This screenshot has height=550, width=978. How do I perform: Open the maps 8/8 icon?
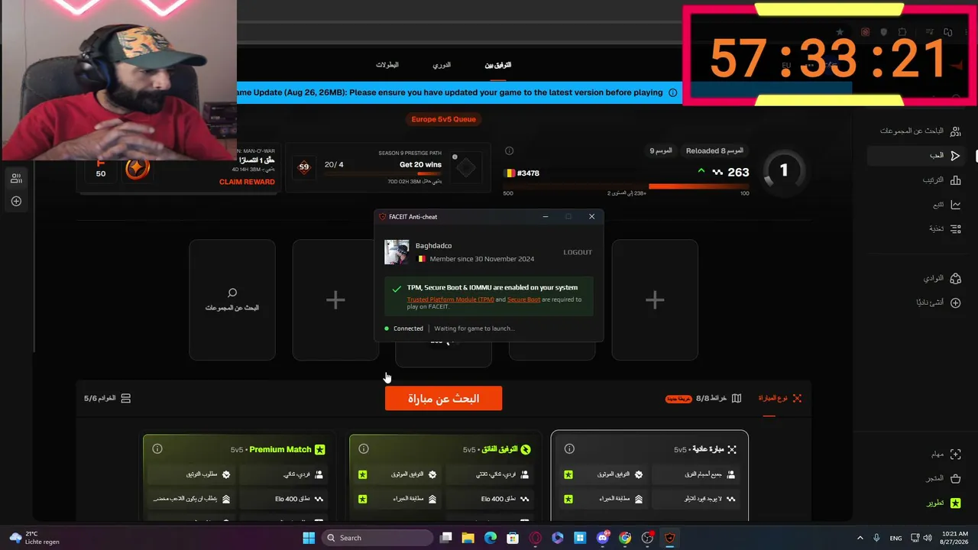(x=737, y=398)
